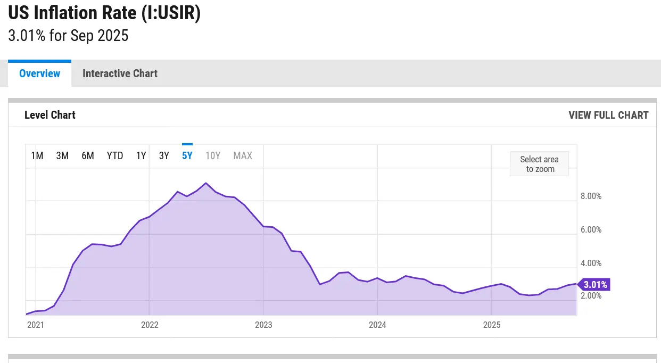Screen dimensions: 661x363
Task: Click the inflation peak in mid-2022
Action: [206, 183]
